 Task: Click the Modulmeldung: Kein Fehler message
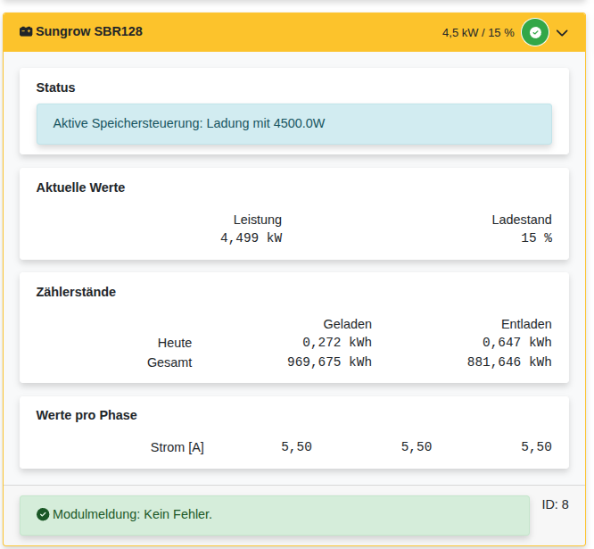[x=132, y=514]
